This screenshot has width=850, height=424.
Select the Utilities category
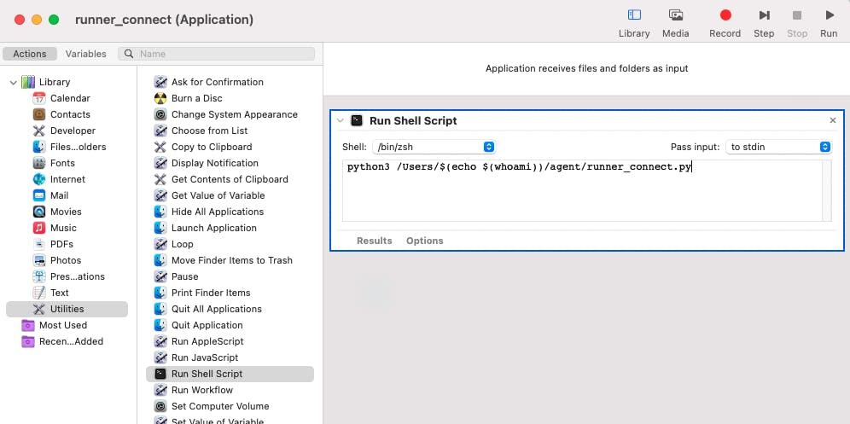click(67, 309)
